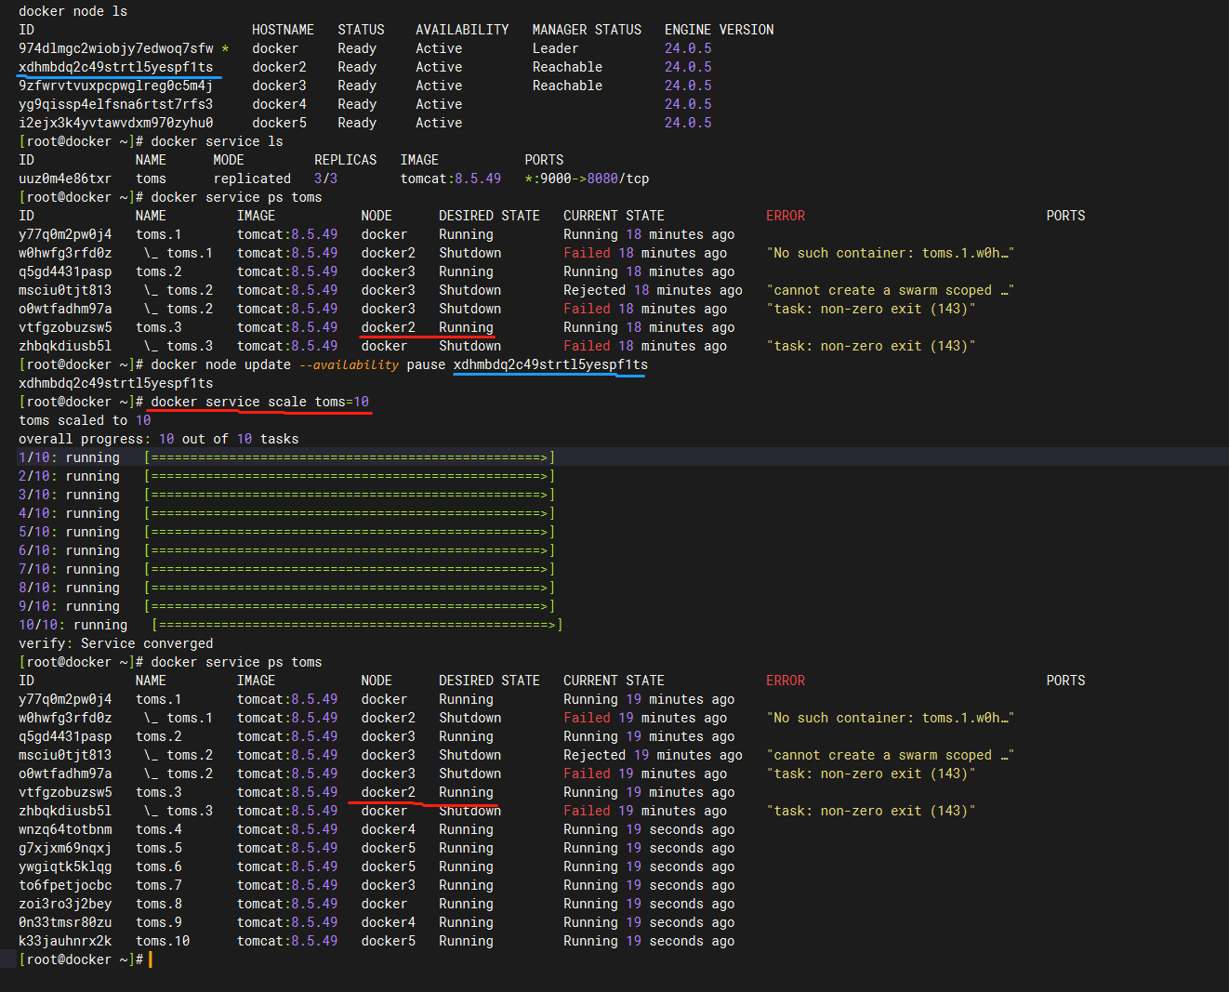Select task ID 0n33tmsr80zu
This screenshot has width=1229, height=992.
(x=65, y=922)
